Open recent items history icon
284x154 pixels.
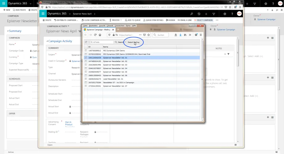coord(199,14)
